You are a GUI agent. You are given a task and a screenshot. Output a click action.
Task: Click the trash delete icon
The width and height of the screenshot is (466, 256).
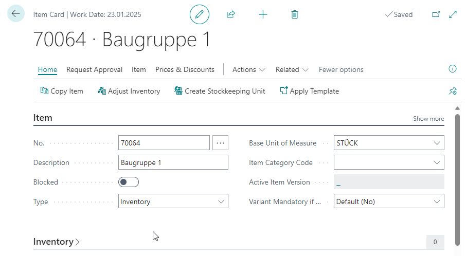295,14
